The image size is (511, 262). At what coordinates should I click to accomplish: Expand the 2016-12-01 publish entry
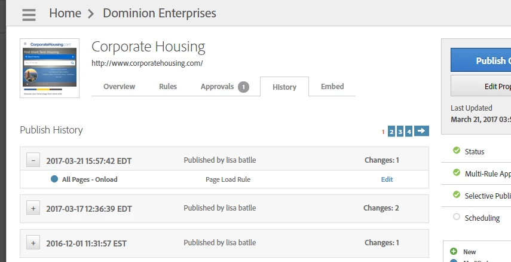33,243
